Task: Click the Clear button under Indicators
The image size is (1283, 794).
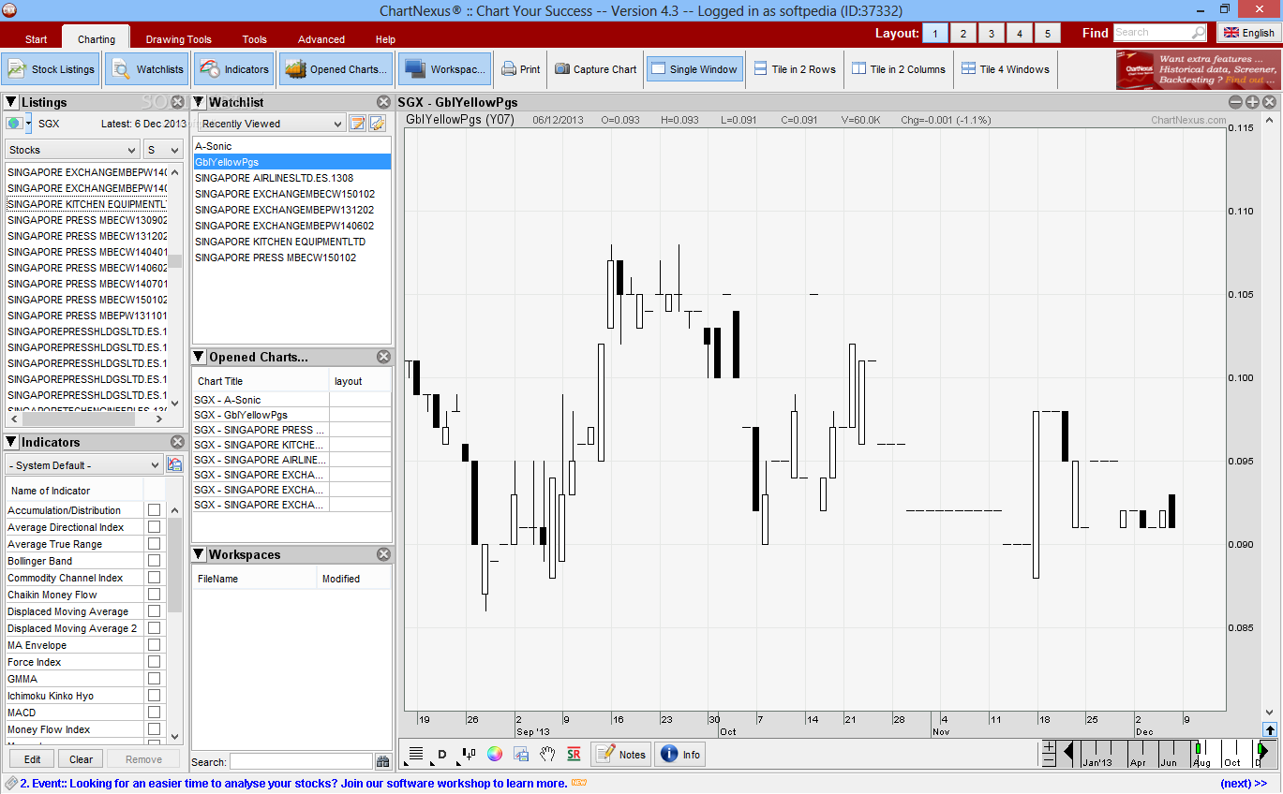Action: tap(81, 759)
